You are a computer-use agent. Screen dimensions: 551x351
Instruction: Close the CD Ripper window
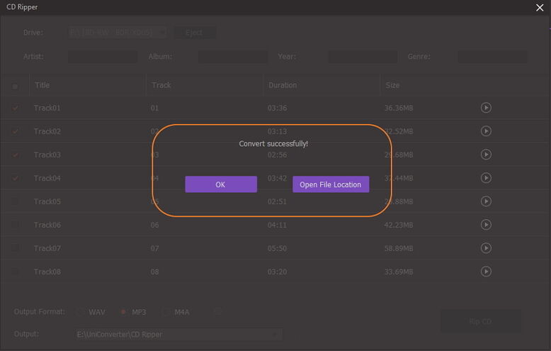[x=540, y=7]
